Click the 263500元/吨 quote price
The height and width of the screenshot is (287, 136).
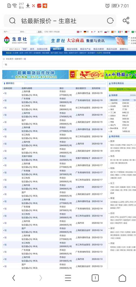coord(66,160)
